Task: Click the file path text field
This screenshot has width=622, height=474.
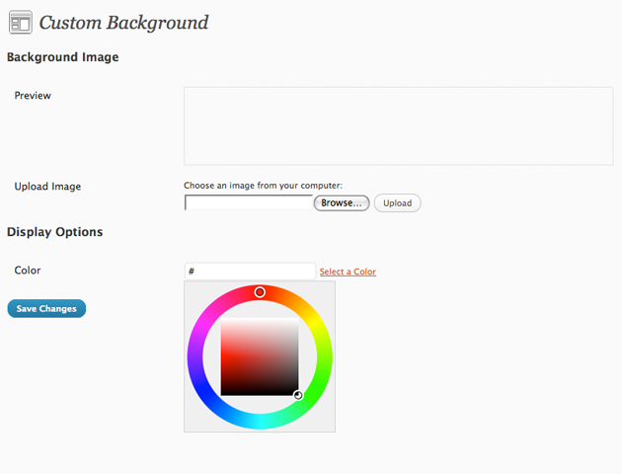Action: (249, 202)
